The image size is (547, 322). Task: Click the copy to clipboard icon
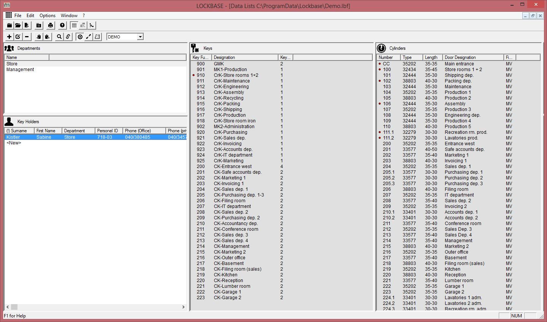[x=38, y=37]
